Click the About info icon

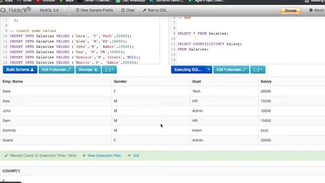pos(311,10)
